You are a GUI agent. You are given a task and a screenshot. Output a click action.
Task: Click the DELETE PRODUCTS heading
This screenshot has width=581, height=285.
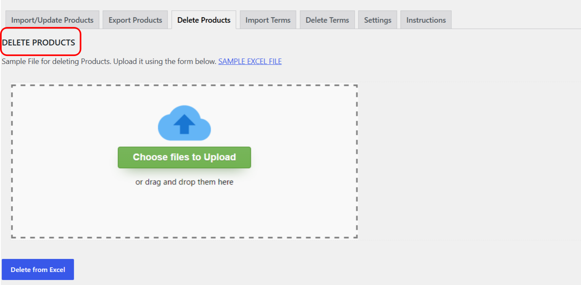click(39, 43)
